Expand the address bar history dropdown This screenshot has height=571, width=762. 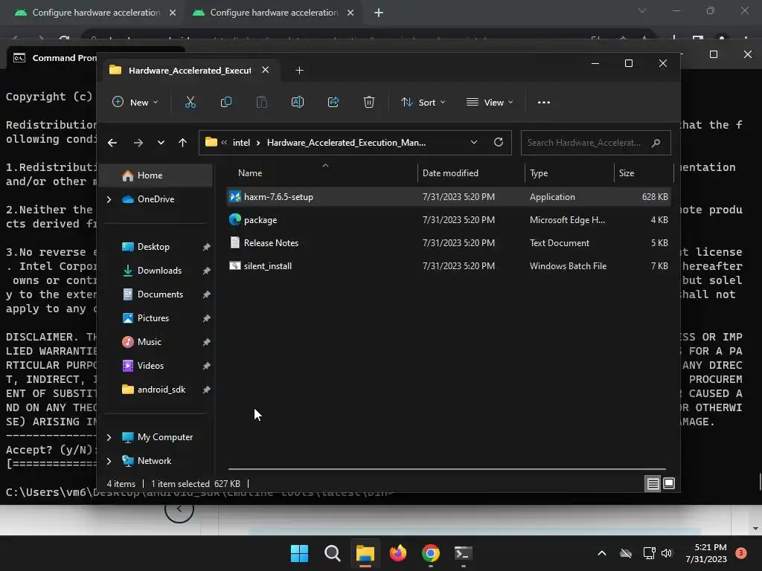(x=474, y=142)
